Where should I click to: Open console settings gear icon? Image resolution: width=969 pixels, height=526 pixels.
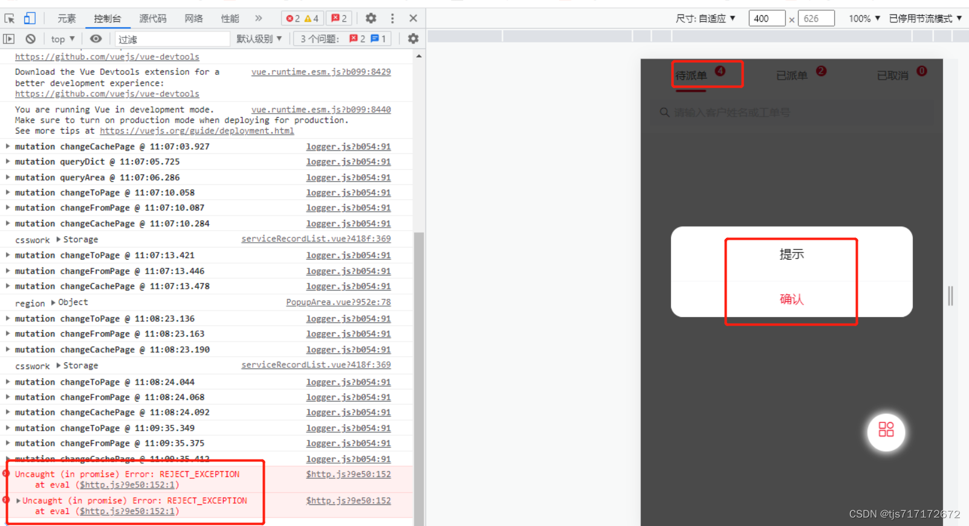413,39
